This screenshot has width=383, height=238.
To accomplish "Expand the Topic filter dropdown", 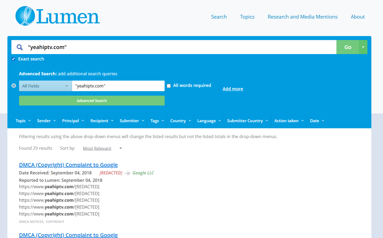I will click(x=23, y=121).
